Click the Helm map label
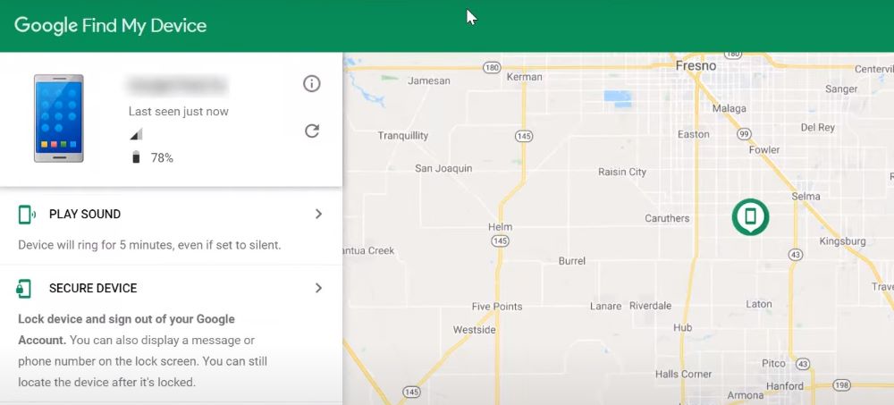Viewport: 894px width, 405px height. point(500,226)
